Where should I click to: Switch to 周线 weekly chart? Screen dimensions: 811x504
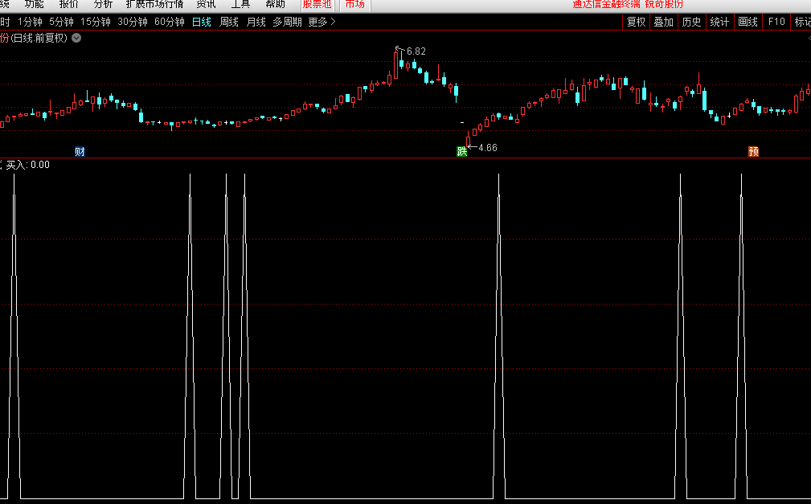pyautogui.click(x=229, y=22)
